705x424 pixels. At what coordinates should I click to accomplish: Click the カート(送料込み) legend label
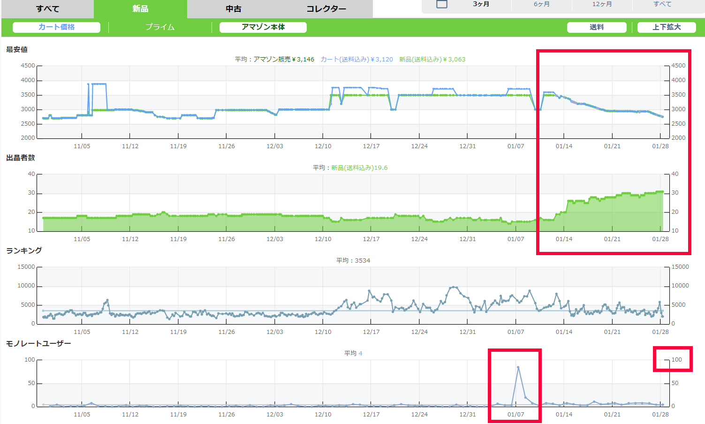tap(356, 60)
